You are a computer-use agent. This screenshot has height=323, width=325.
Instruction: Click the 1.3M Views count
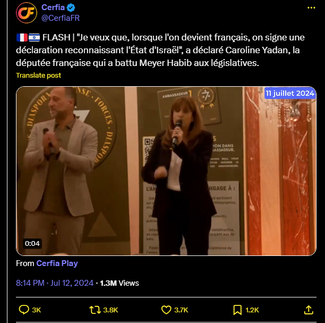pyautogui.click(x=119, y=283)
